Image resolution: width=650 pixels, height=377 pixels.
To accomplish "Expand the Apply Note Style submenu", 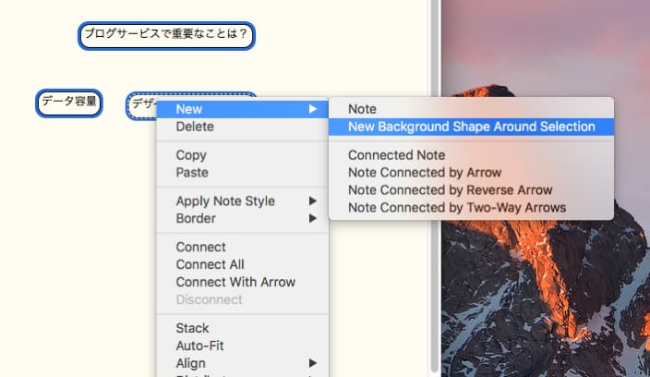I will click(242, 201).
